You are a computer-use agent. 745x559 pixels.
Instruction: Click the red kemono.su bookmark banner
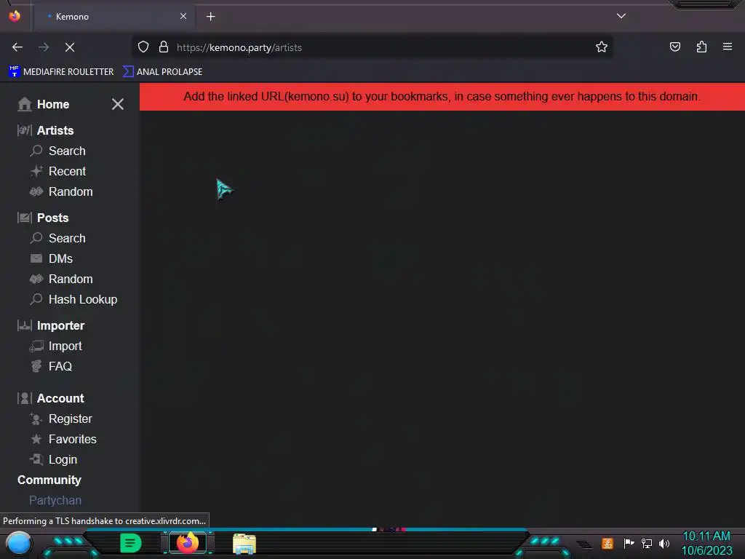point(442,97)
